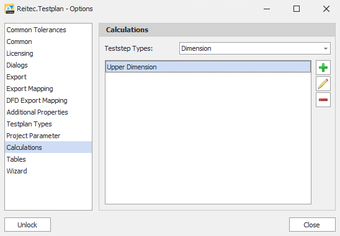Open the Tables options page
The height and width of the screenshot is (236, 340).
coord(16,159)
